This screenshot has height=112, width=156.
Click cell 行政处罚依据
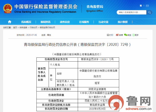tap(57, 95)
